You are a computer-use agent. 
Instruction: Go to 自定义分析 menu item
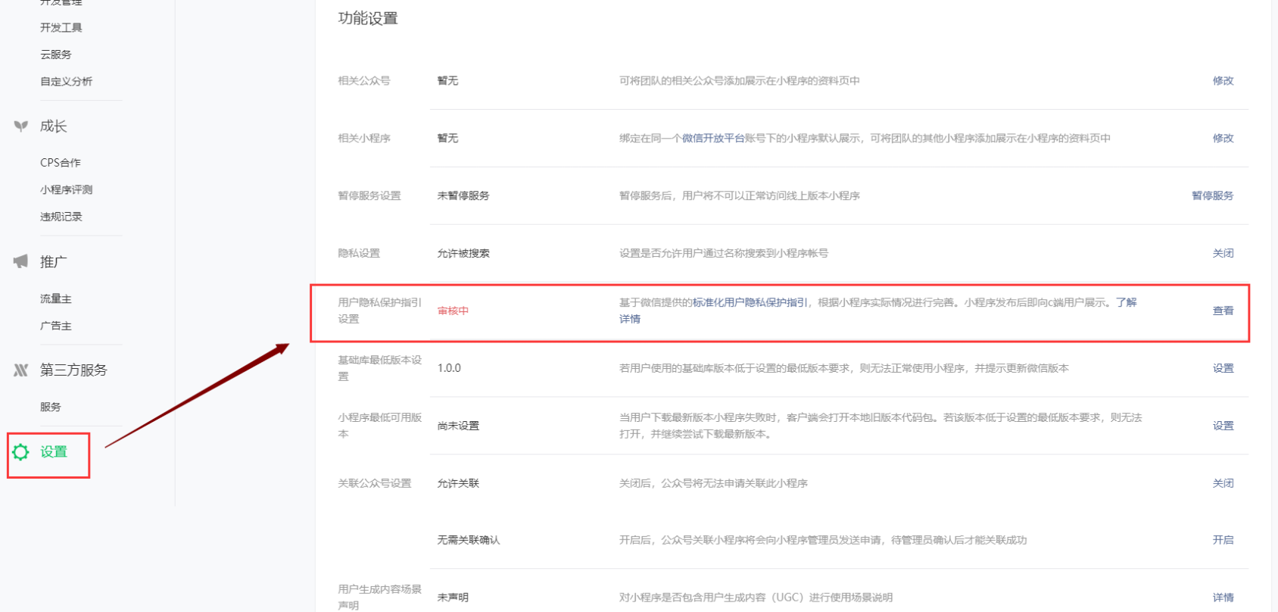click(x=67, y=82)
